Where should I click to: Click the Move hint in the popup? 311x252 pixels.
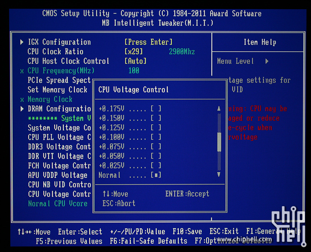pos(116,194)
